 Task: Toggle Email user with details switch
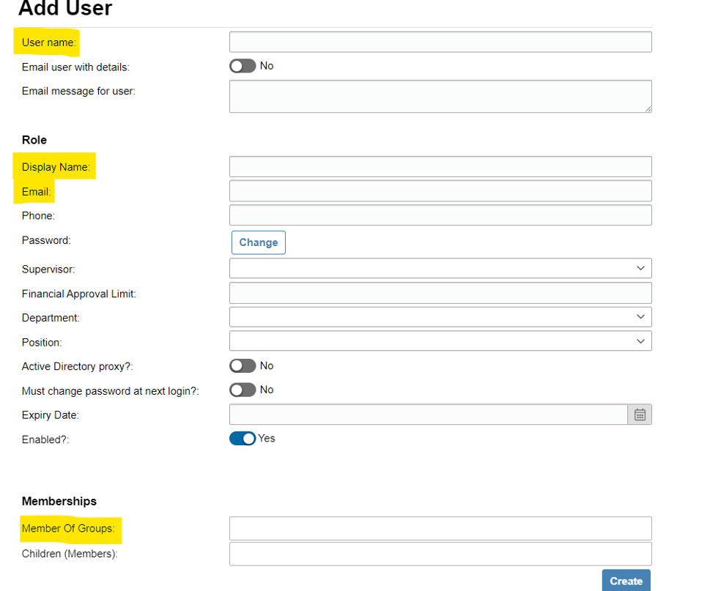click(x=243, y=66)
